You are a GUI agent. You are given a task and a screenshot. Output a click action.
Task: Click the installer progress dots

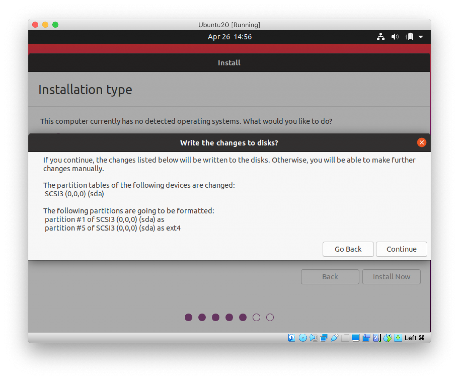[229, 317]
